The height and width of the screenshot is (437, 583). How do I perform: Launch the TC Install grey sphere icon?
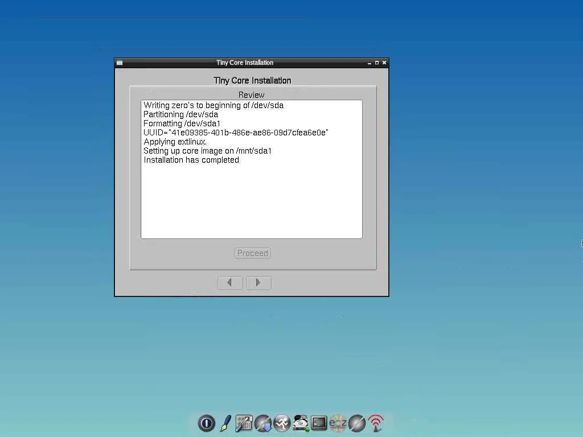point(357,423)
